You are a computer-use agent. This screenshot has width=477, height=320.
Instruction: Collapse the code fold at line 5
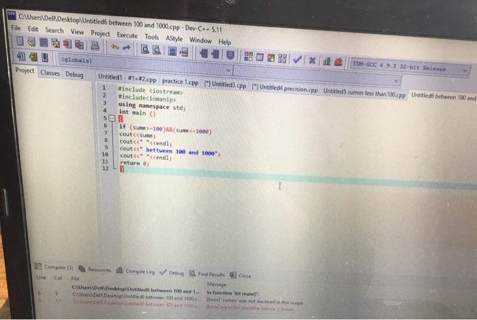(x=112, y=118)
